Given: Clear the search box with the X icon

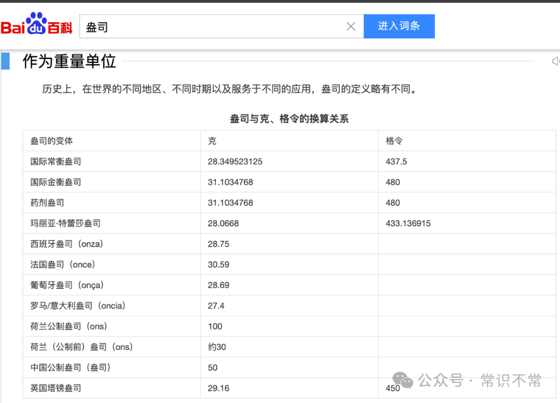Looking at the screenshot, I should pos(351,26).
